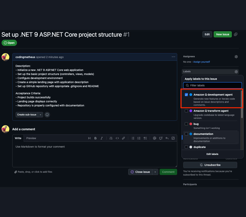Click into the comment text area
The image size is (246, 217).
point(95,154)
